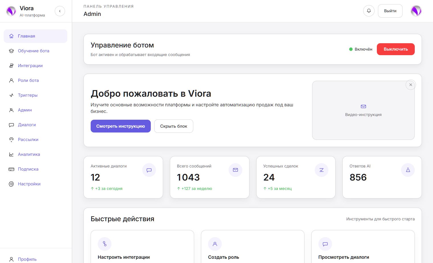Viewport: 433px width, 263px height.
Task: Click the chat bubble icon above Просмотреть диалоги
Action: pyautogui.click(x=325, y=244)
